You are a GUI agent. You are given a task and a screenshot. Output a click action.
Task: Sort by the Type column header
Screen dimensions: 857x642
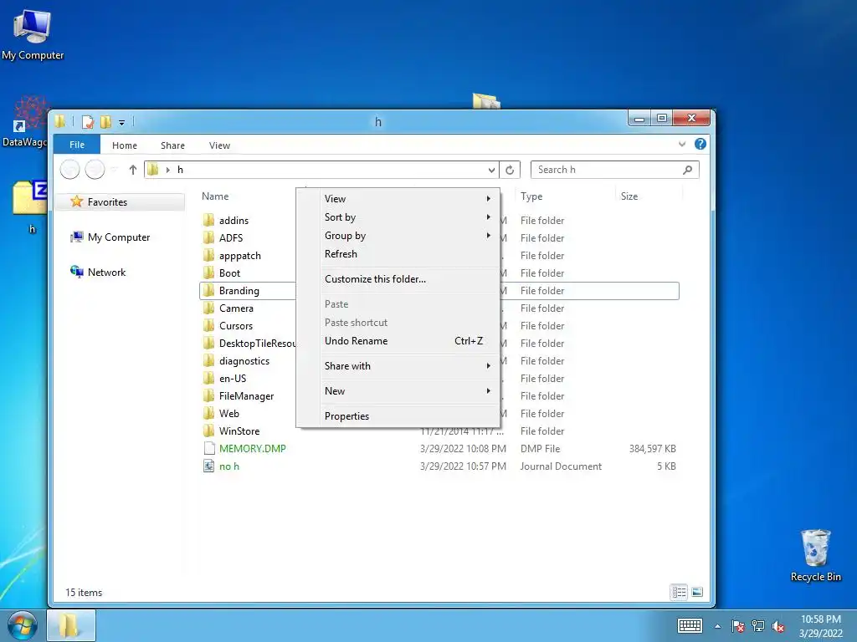click(x=531, y=196)
